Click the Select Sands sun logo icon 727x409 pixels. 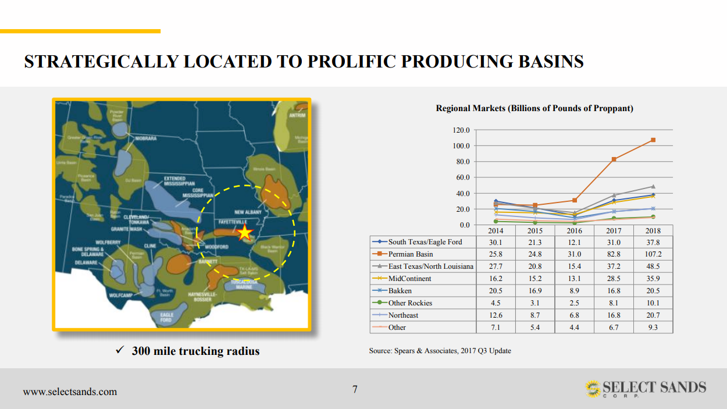point(592,388)
